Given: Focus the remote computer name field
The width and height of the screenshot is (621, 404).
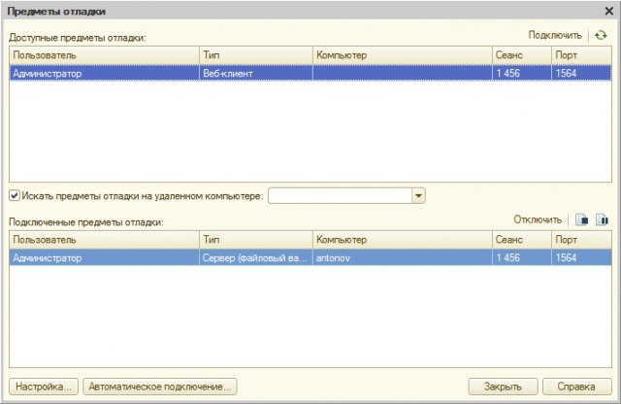Looking at the screenshot, I should 341,195.
